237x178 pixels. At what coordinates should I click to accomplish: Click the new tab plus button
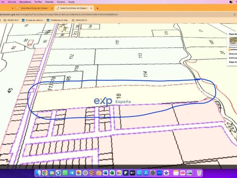coord(97,8)
